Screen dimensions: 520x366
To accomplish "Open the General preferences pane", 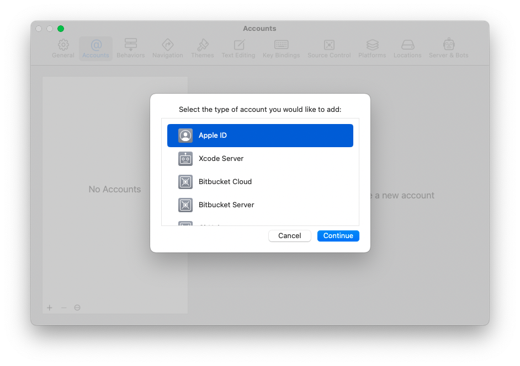I will [x=63, y=49].
